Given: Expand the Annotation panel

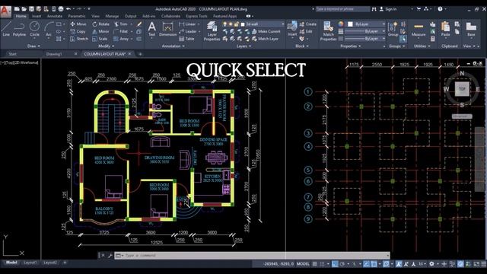Looking at the screenshot, I should 173,46.
